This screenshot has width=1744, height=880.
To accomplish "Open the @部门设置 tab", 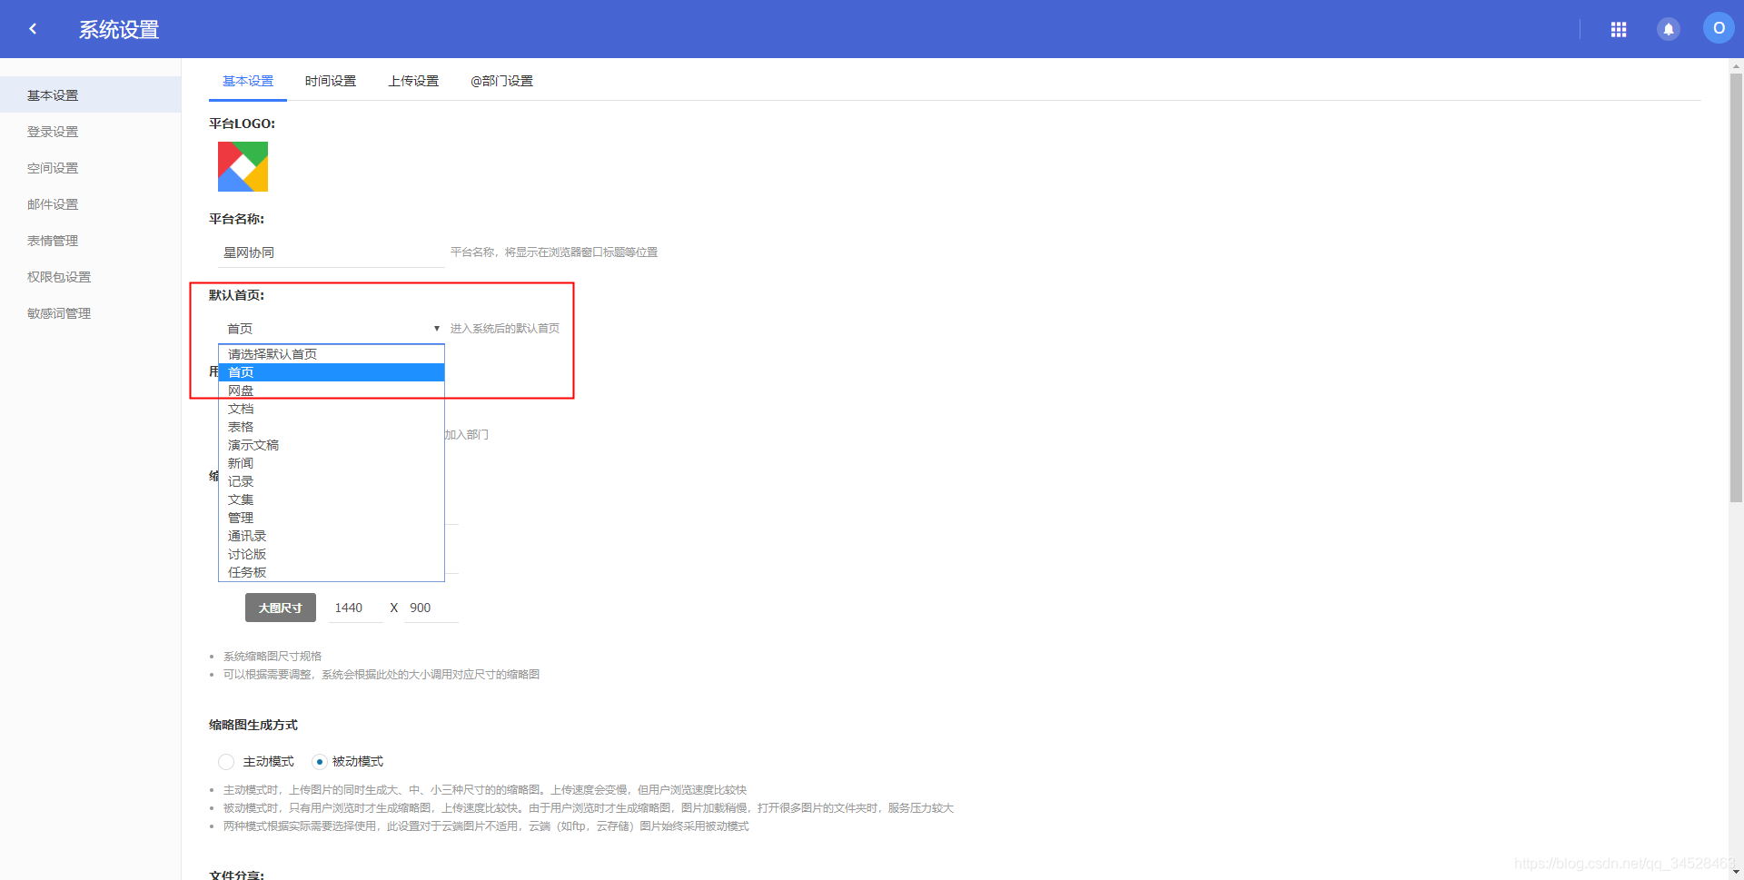I will click(x=501, y=80).
